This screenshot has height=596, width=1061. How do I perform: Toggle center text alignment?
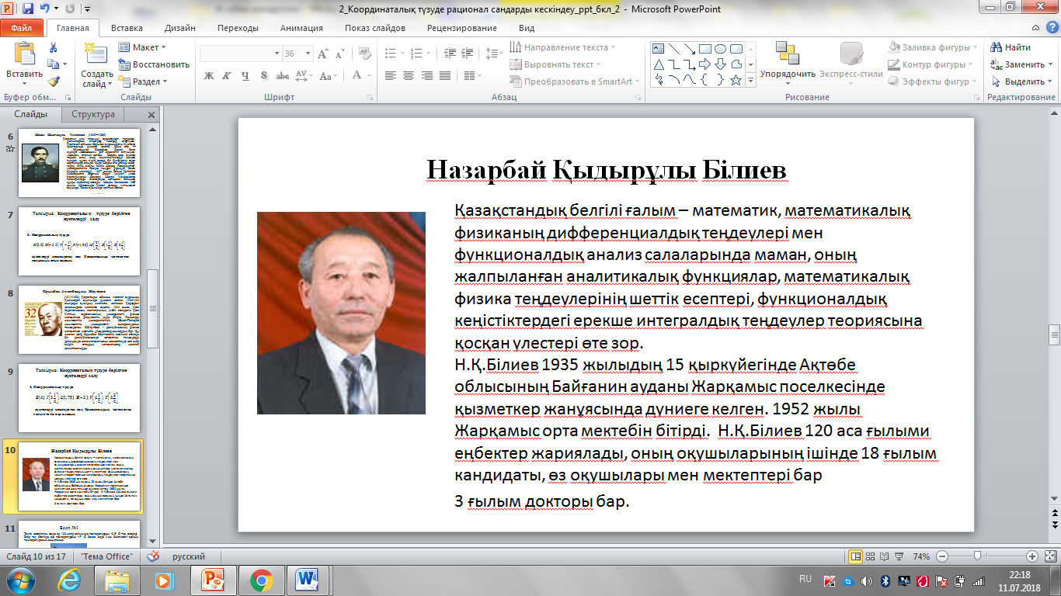[x=408, y=76]
